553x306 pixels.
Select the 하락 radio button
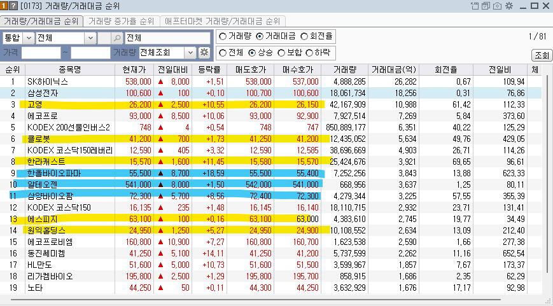tap(309, 53)
